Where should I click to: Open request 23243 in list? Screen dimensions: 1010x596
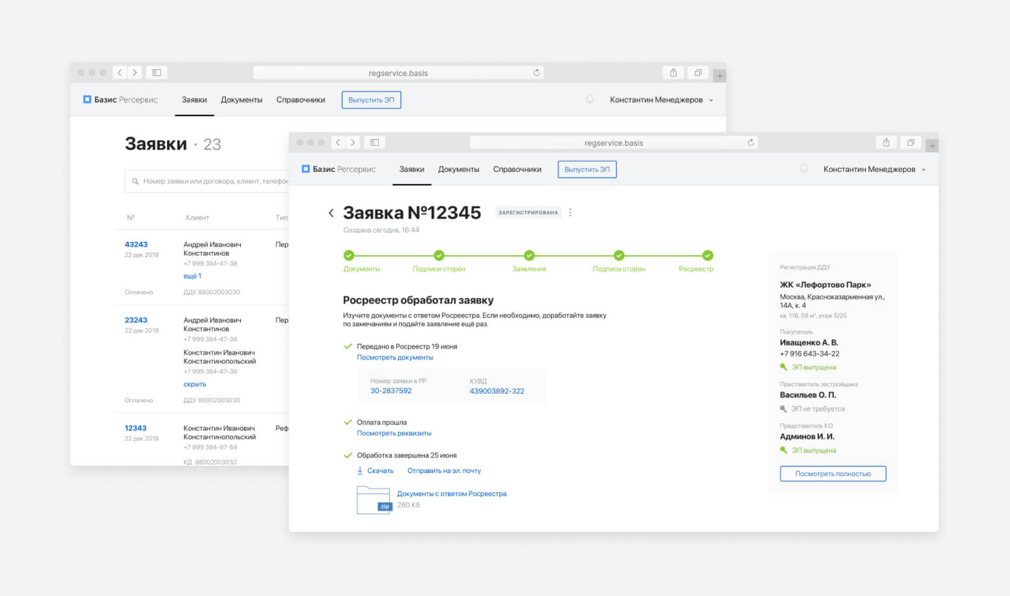pos(136,320)
